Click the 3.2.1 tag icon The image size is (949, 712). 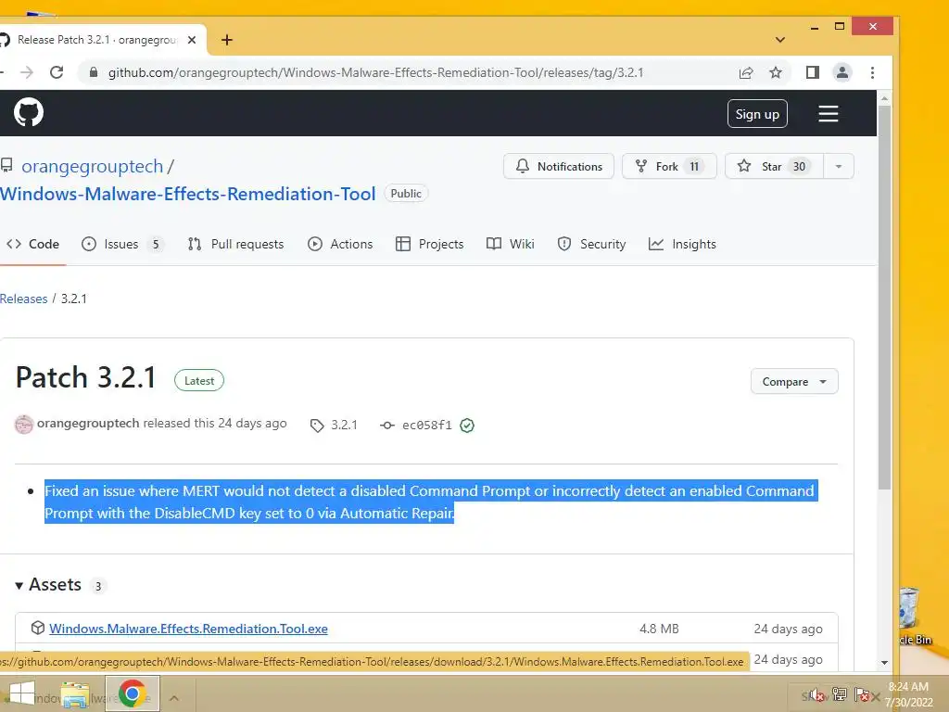click(317, 426)
